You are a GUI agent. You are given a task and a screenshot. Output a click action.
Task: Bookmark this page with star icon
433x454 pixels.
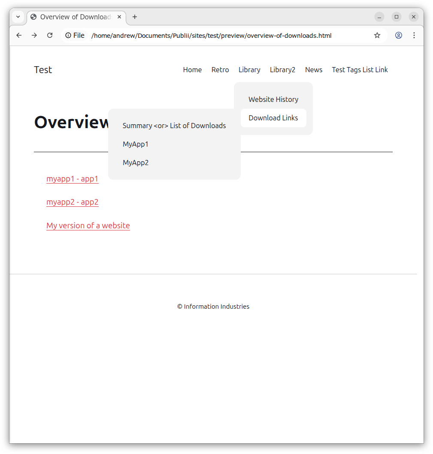point(377,35)
